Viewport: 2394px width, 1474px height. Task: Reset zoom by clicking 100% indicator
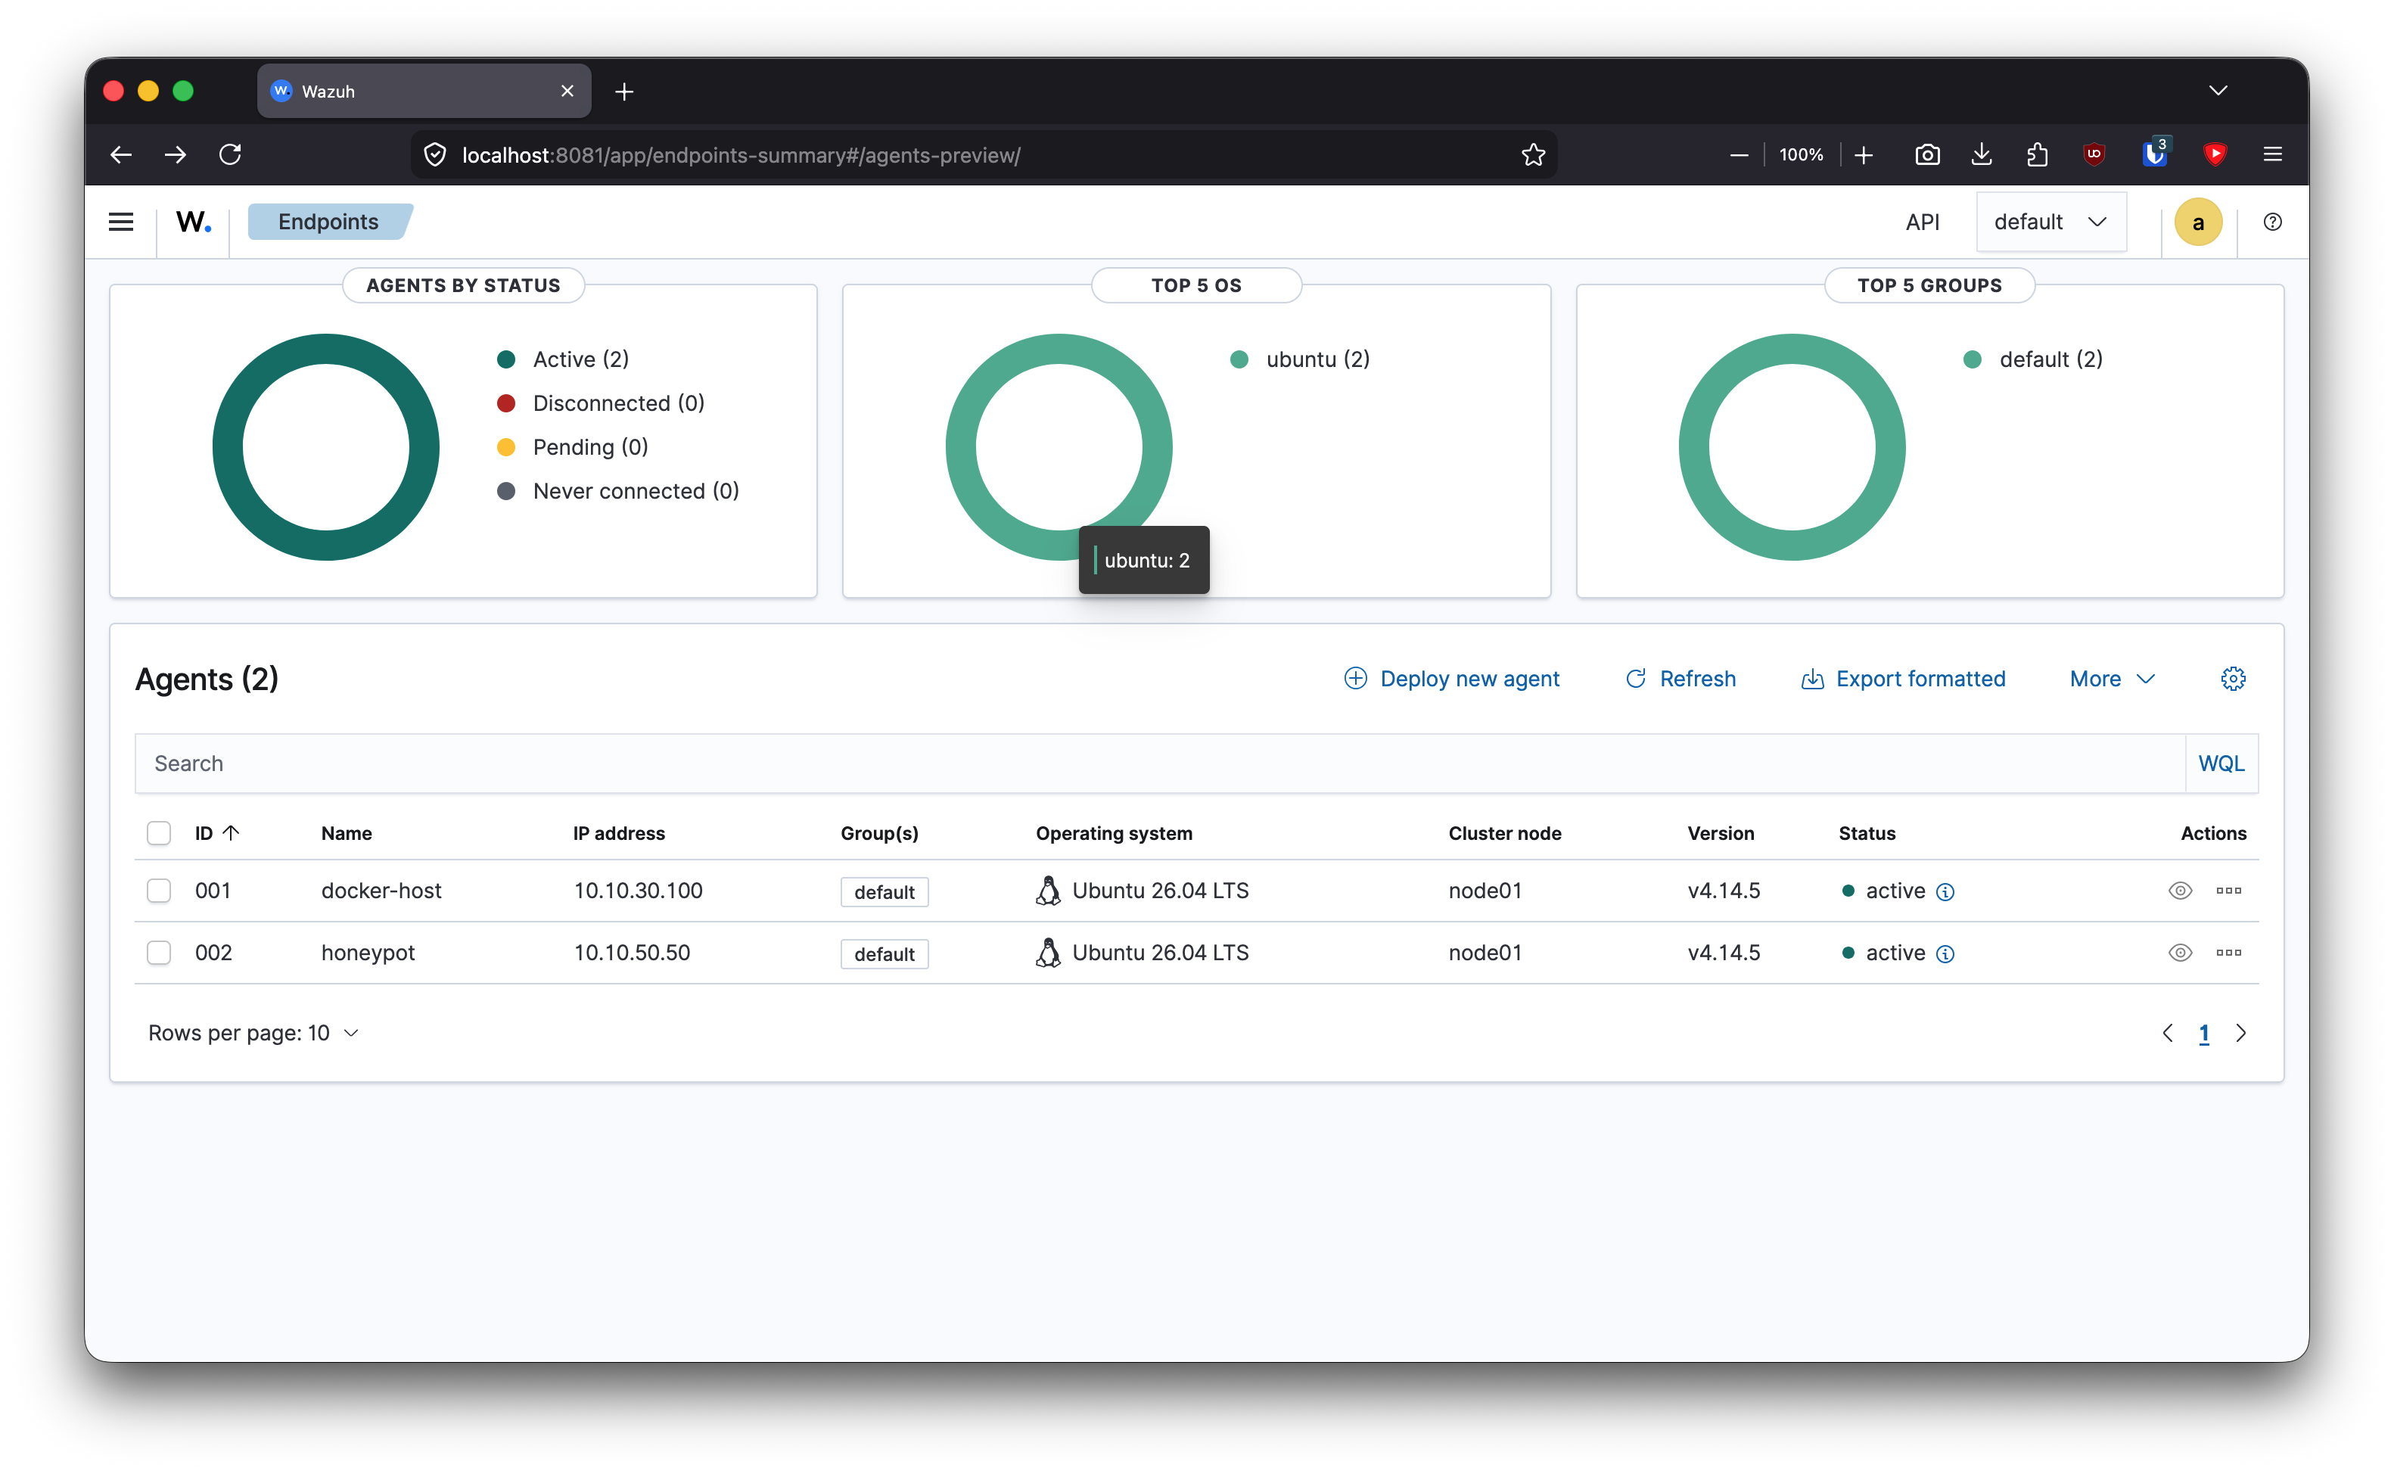(1800, 154)
